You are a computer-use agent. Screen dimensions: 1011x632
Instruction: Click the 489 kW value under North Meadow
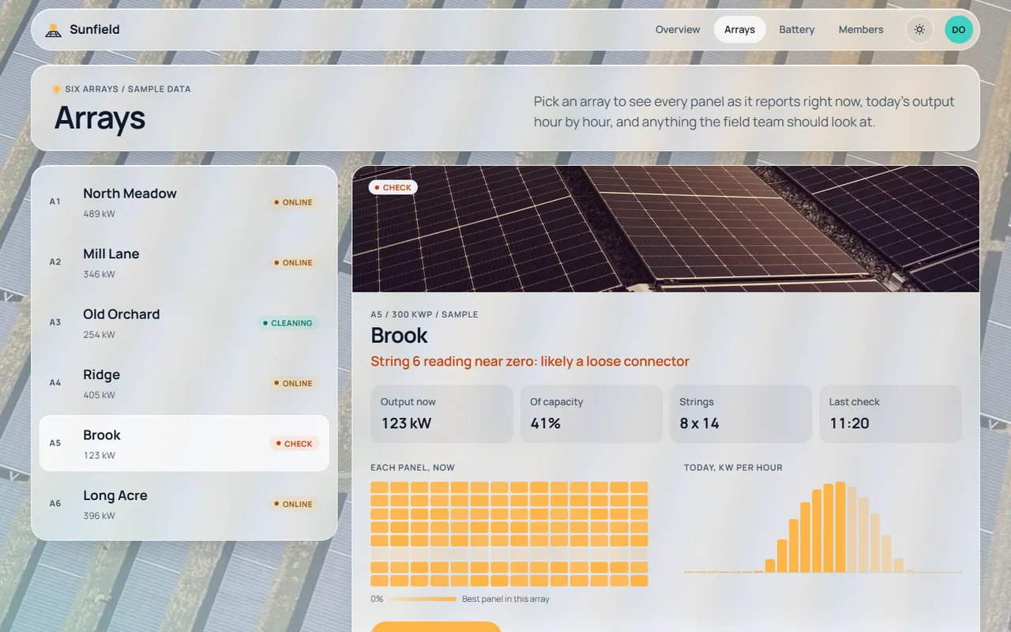[x=99, y=214]
